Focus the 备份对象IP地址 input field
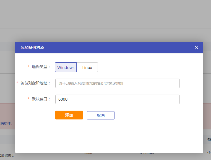Screen dimensions: 211x160 point(117,83)
